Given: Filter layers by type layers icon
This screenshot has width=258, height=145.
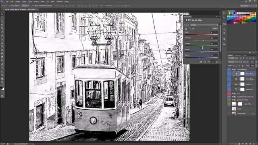Looking at the screenshot, I should coord(247,58).
